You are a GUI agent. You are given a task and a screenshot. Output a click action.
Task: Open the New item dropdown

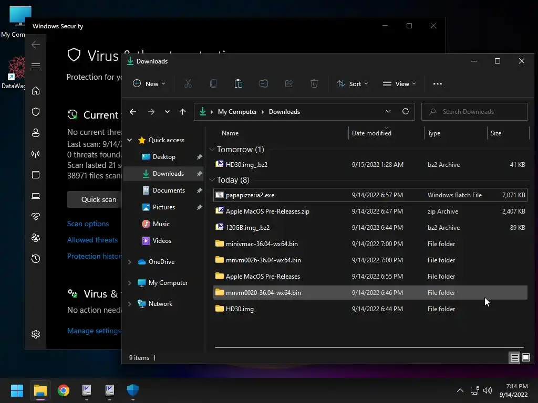tap(149, 83)
